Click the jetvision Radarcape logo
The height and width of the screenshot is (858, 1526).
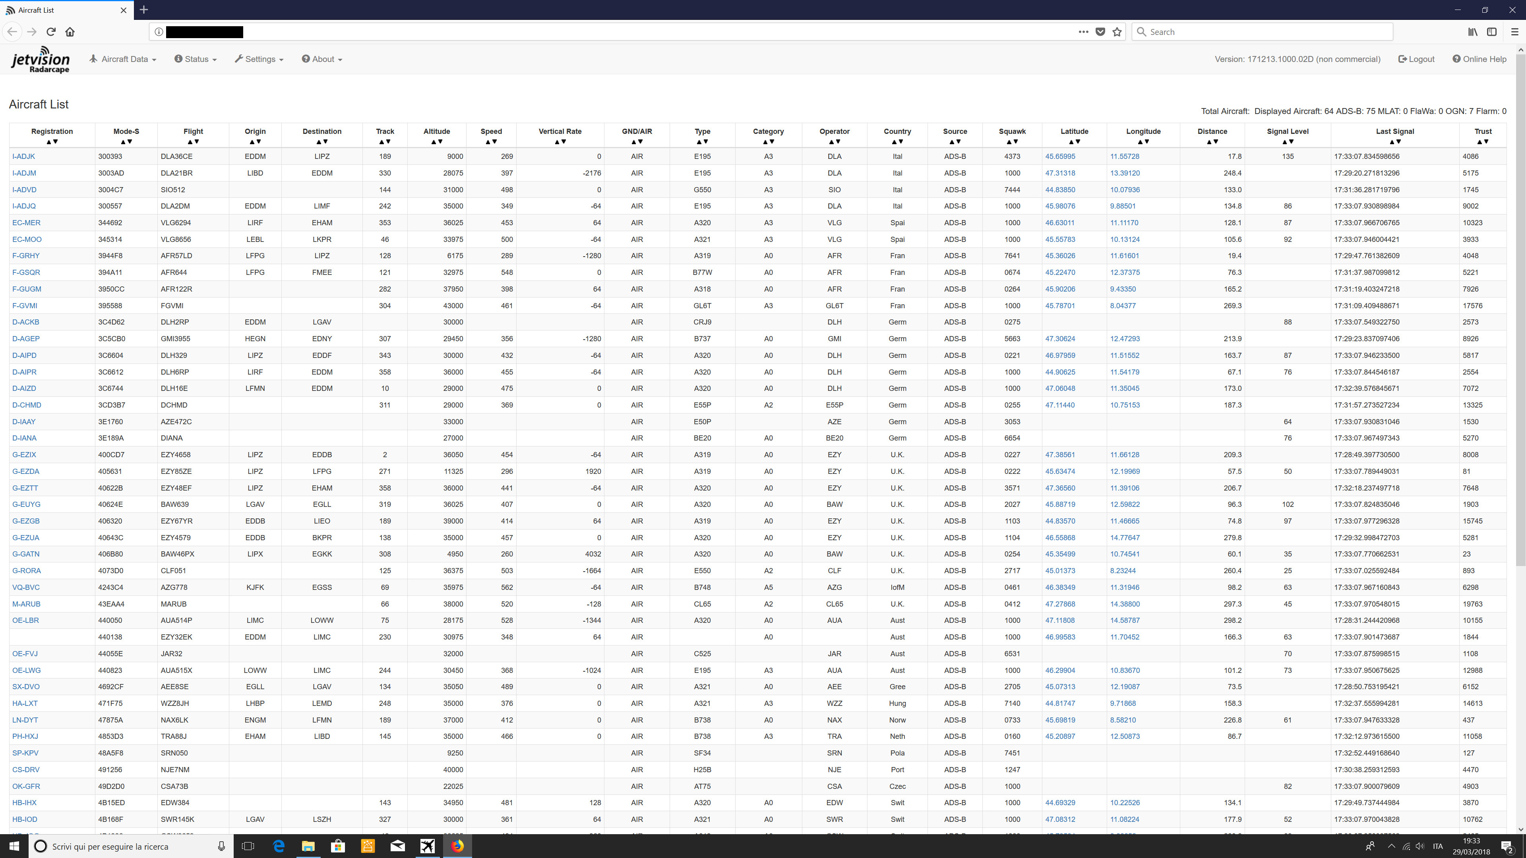40,60
